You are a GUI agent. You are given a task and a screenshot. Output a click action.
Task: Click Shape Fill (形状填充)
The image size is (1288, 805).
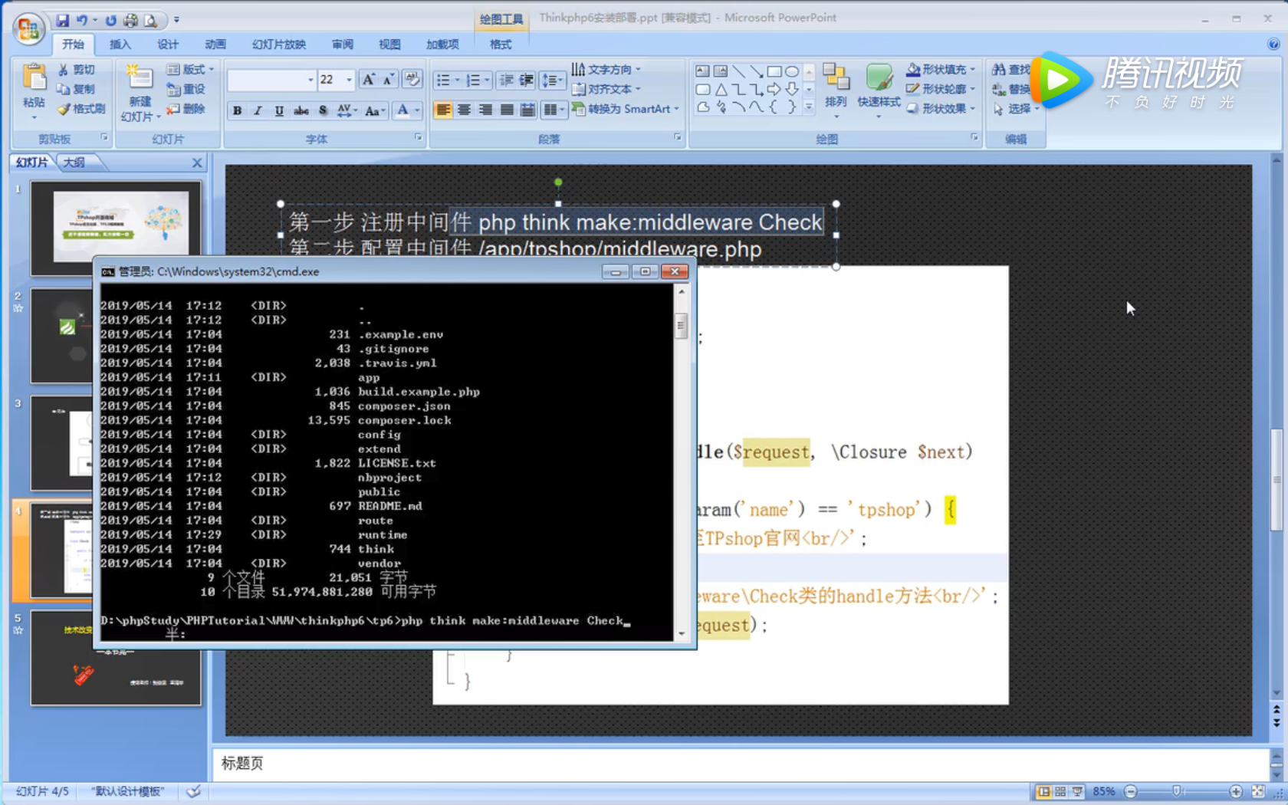click(941, 70)
